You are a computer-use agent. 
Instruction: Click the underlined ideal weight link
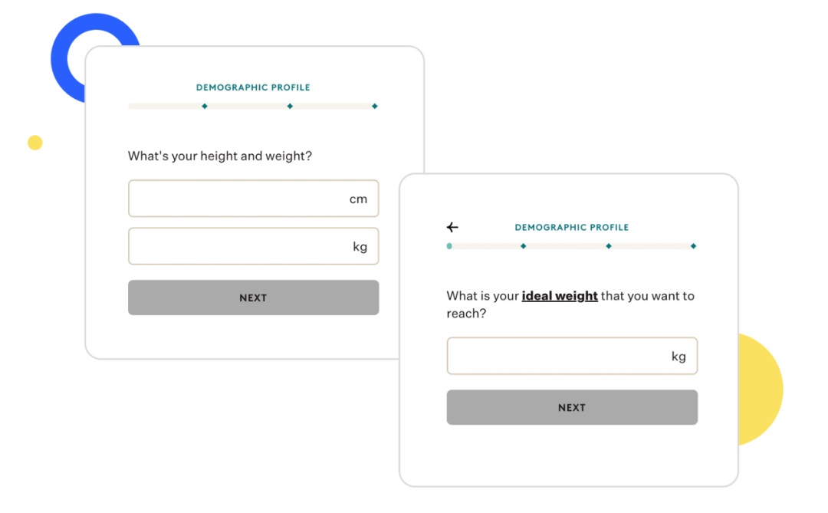pyautogui.click(x=560, y=296)
